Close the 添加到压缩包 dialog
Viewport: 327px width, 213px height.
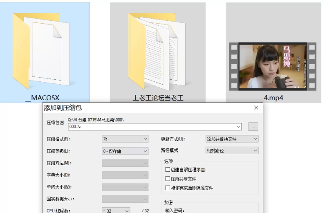[x=256, y=108]
